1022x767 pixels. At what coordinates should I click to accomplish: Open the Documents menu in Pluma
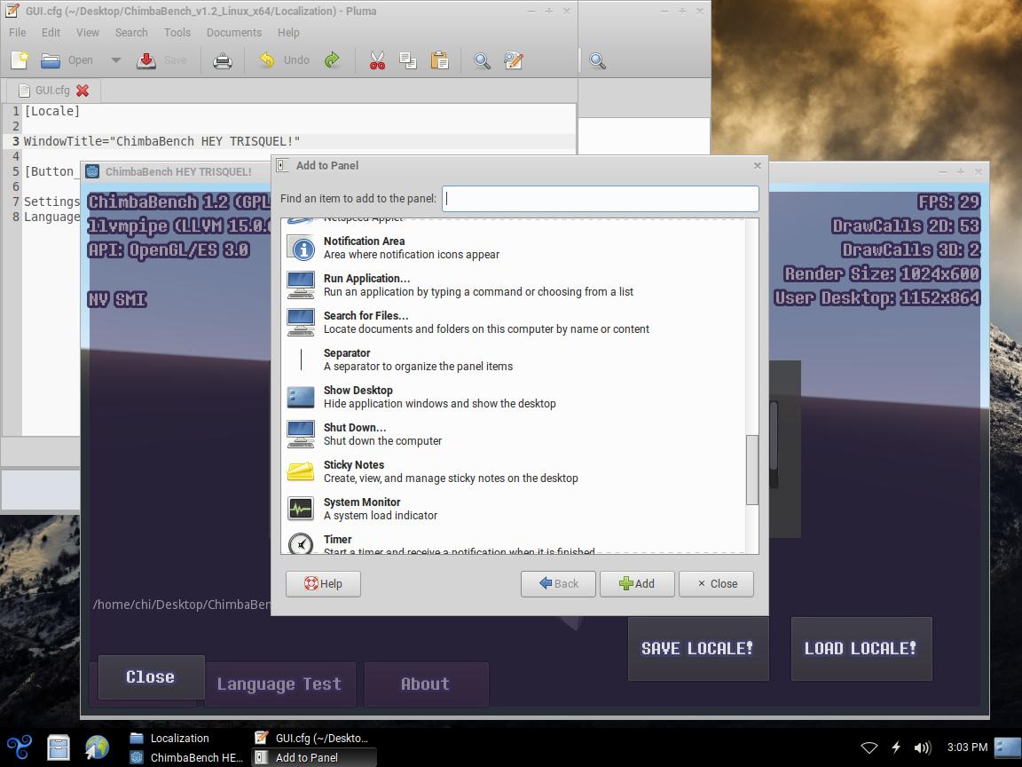pyautogui.click(x=234, y=33)
